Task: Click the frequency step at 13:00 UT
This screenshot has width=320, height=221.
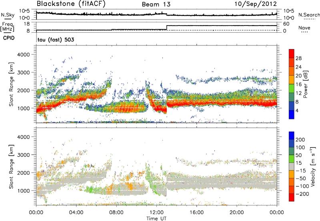Action: coord(167,28)
